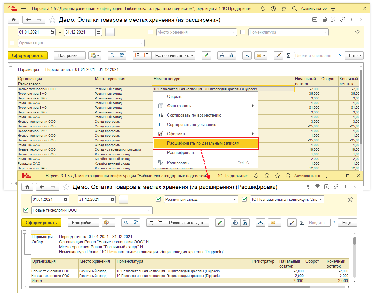
Task: Click edit pencil icon in back window toolbar
Action: click(206, 55)
